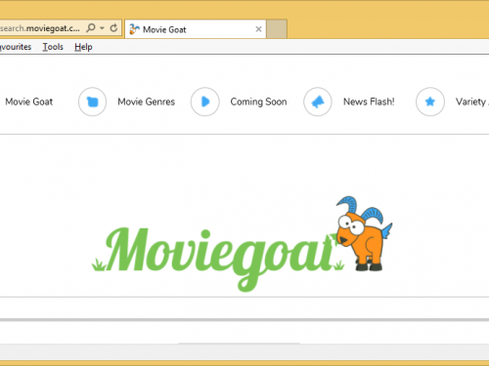Click the Variety star icon
Viewport: 489px width, 366px height.
coord(430,102)
